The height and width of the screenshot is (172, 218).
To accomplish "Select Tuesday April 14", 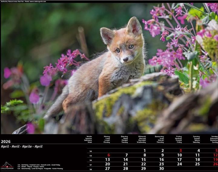I will tap(126, 160).
